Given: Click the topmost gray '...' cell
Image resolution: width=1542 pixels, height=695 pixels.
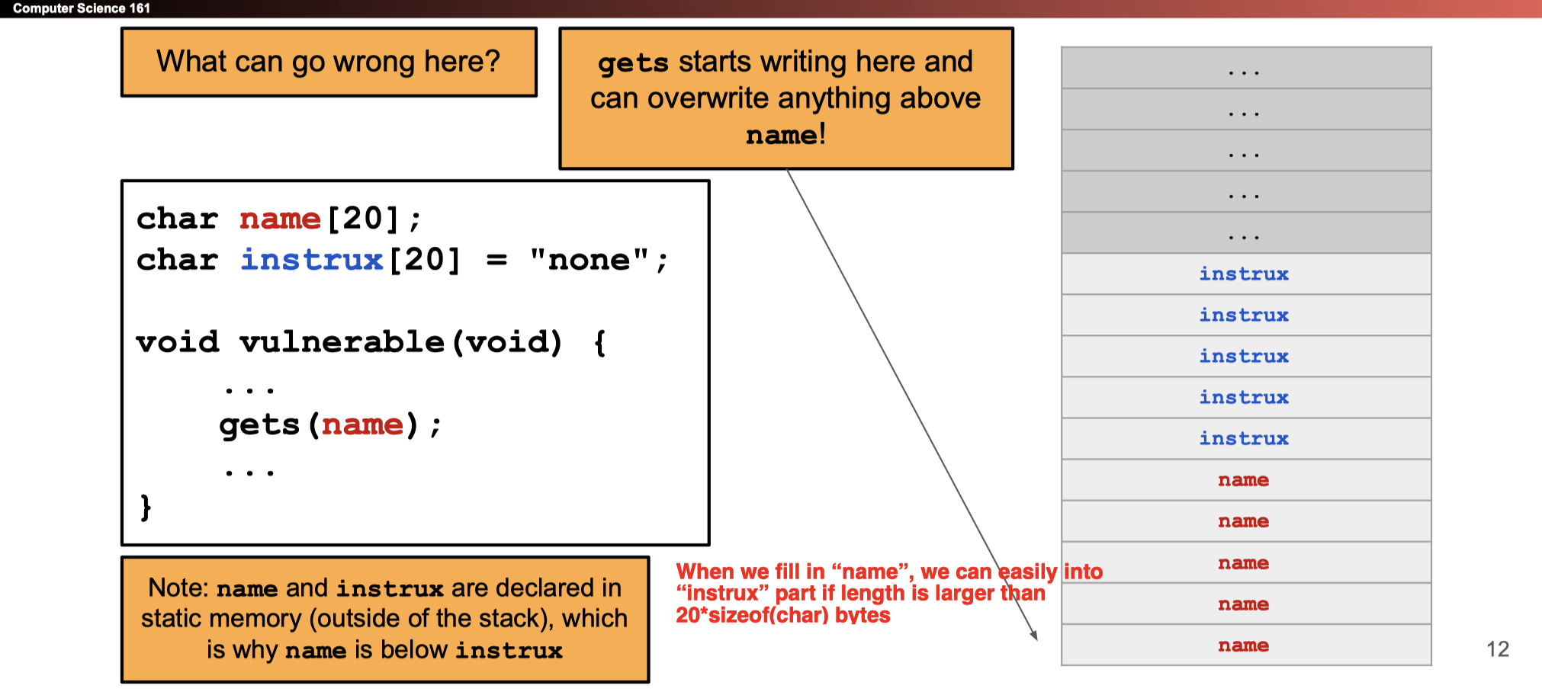Looking at the screenshot, I should click(1243, 69).
